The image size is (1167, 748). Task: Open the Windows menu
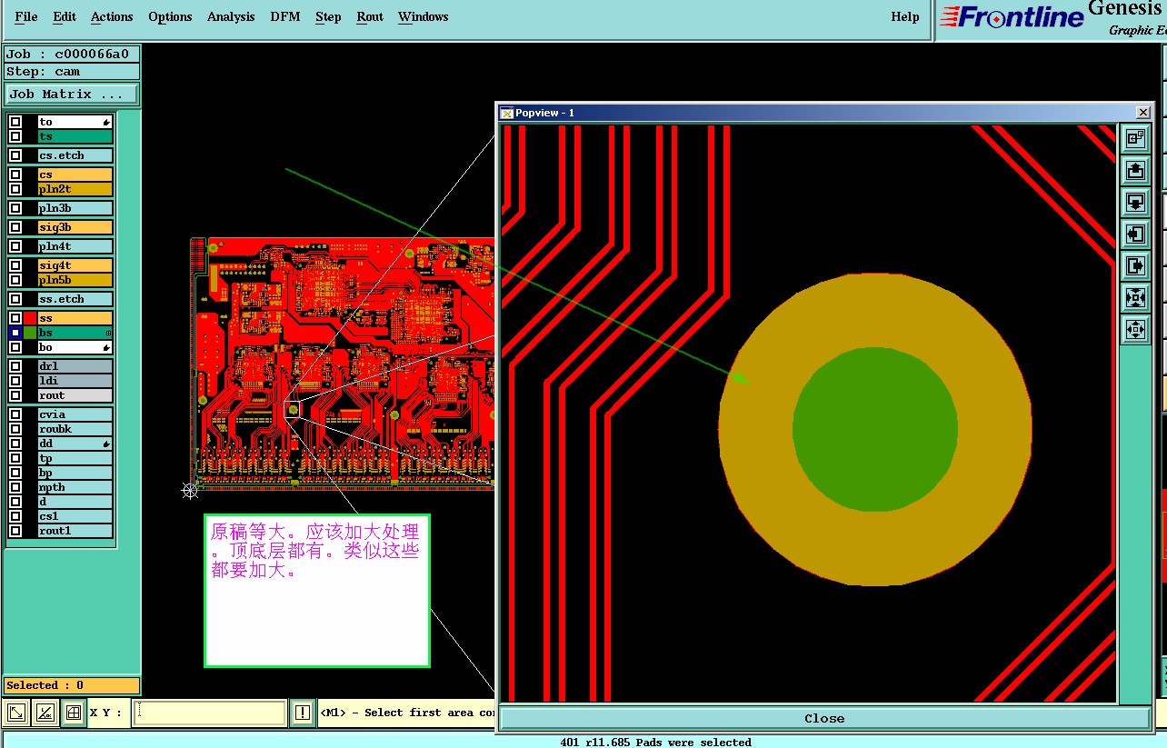click(423, 16)
